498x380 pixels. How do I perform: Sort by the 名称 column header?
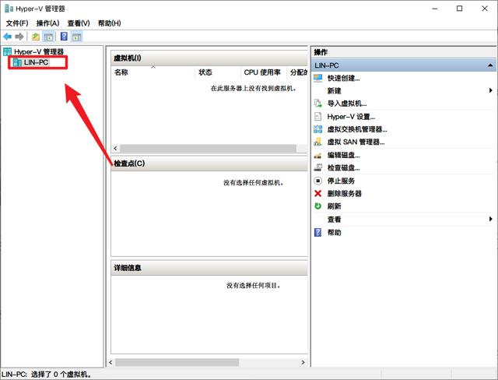[x=153, y=72]
